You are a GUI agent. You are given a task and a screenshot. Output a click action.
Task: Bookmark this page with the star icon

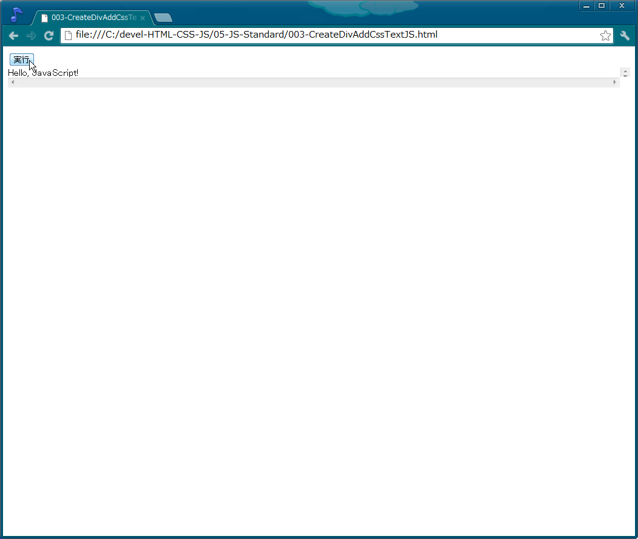(x=605, y=36)
